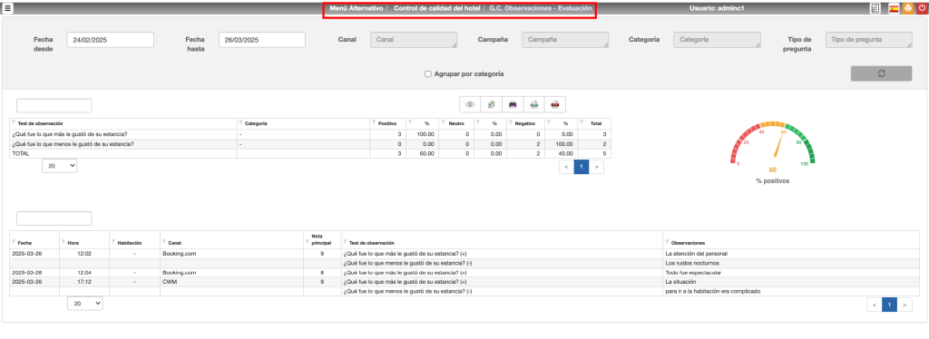
Task: Click the filter icon on Nota principal header
Action: 307,241
